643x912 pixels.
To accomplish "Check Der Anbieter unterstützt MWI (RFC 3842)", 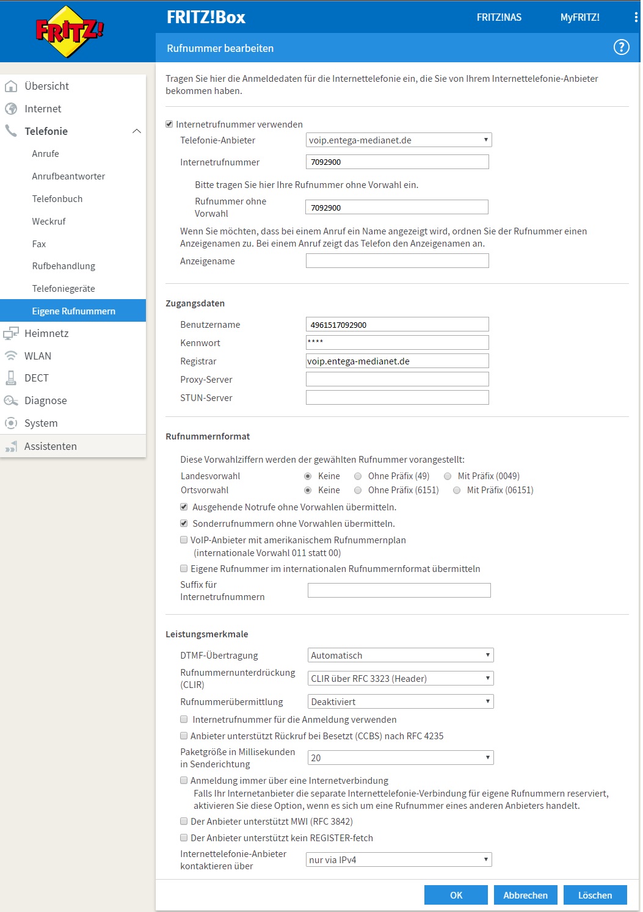I will point(184,821).
